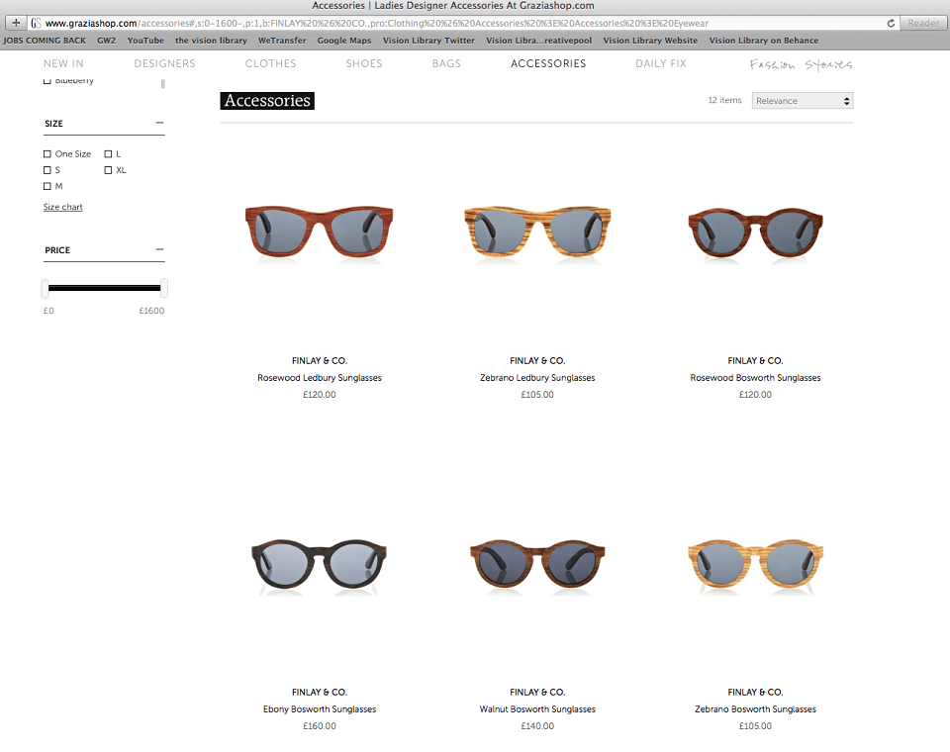950x752 pixels.
Task: Click Walnut Bosworth Sunglasses title
Action: pos(537,709)
